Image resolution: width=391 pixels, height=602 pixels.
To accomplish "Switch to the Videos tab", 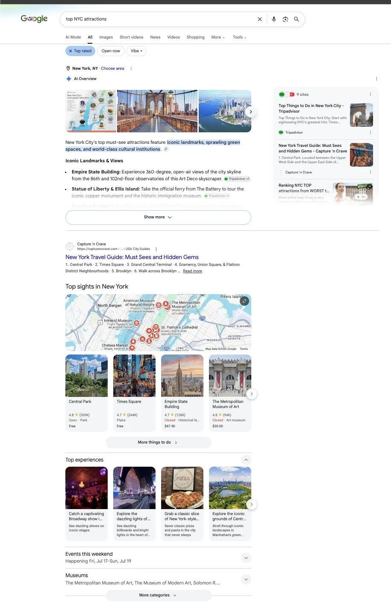I will (x=173, y=37).
